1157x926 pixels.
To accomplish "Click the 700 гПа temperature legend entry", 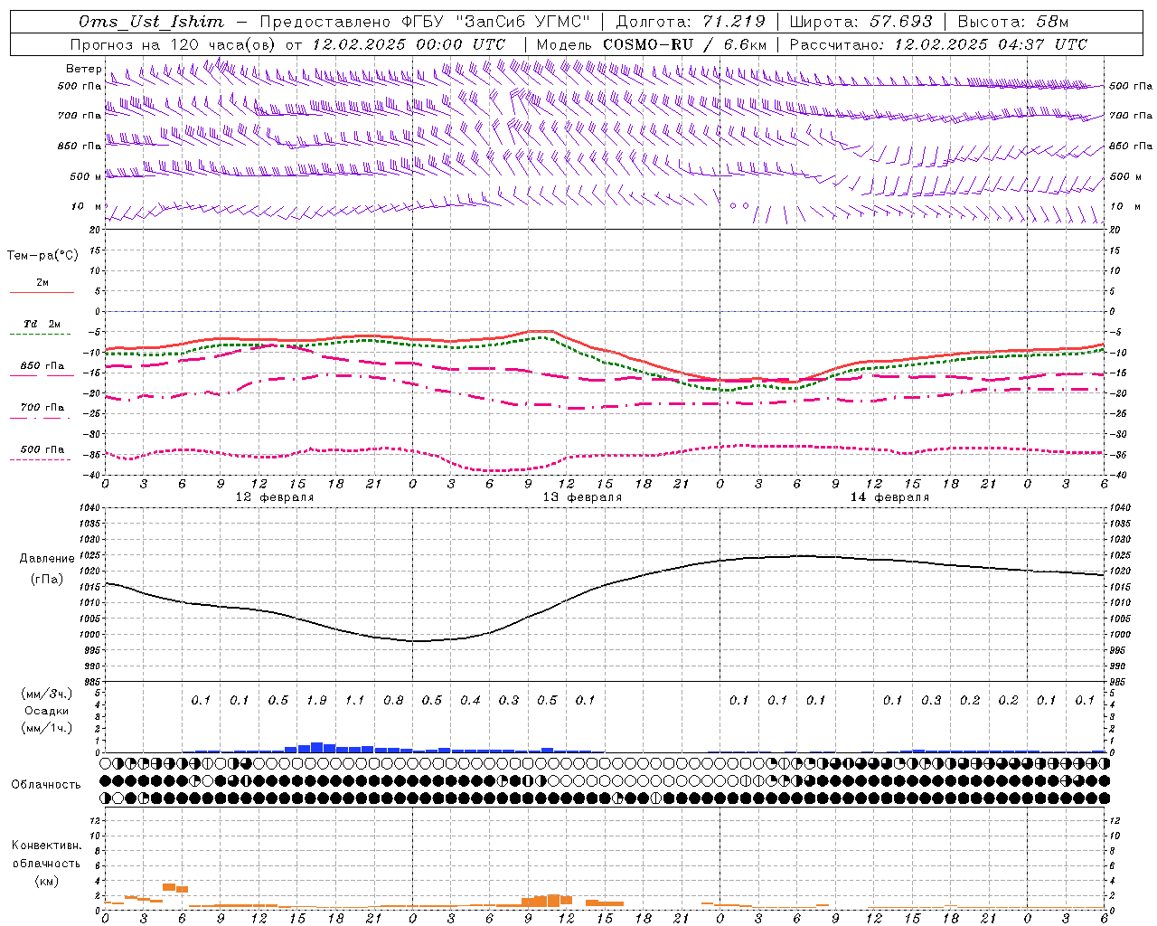I will tap(42, 407).
